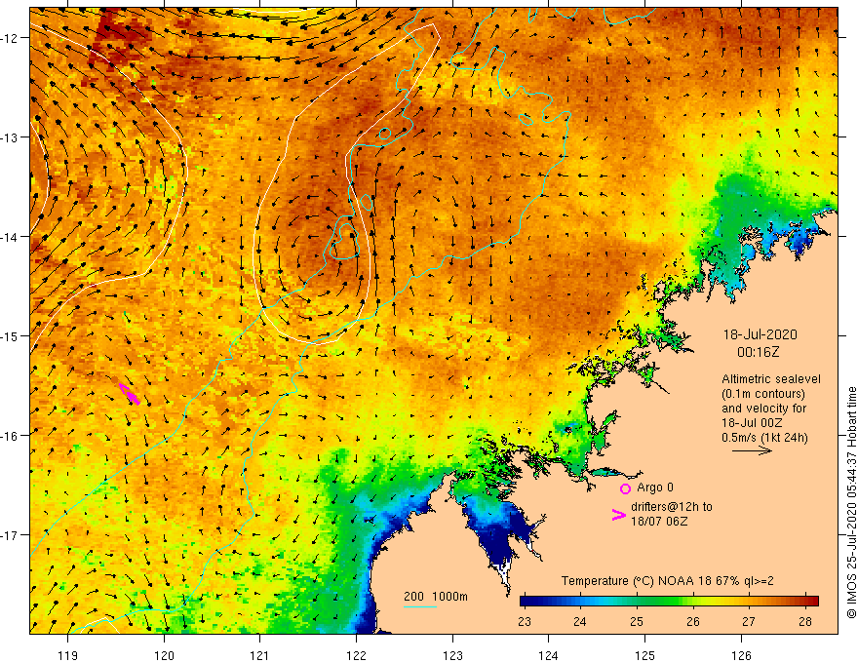
Task: Click the '18-Jul 00Z' caption line
Action: click(752, 423)
